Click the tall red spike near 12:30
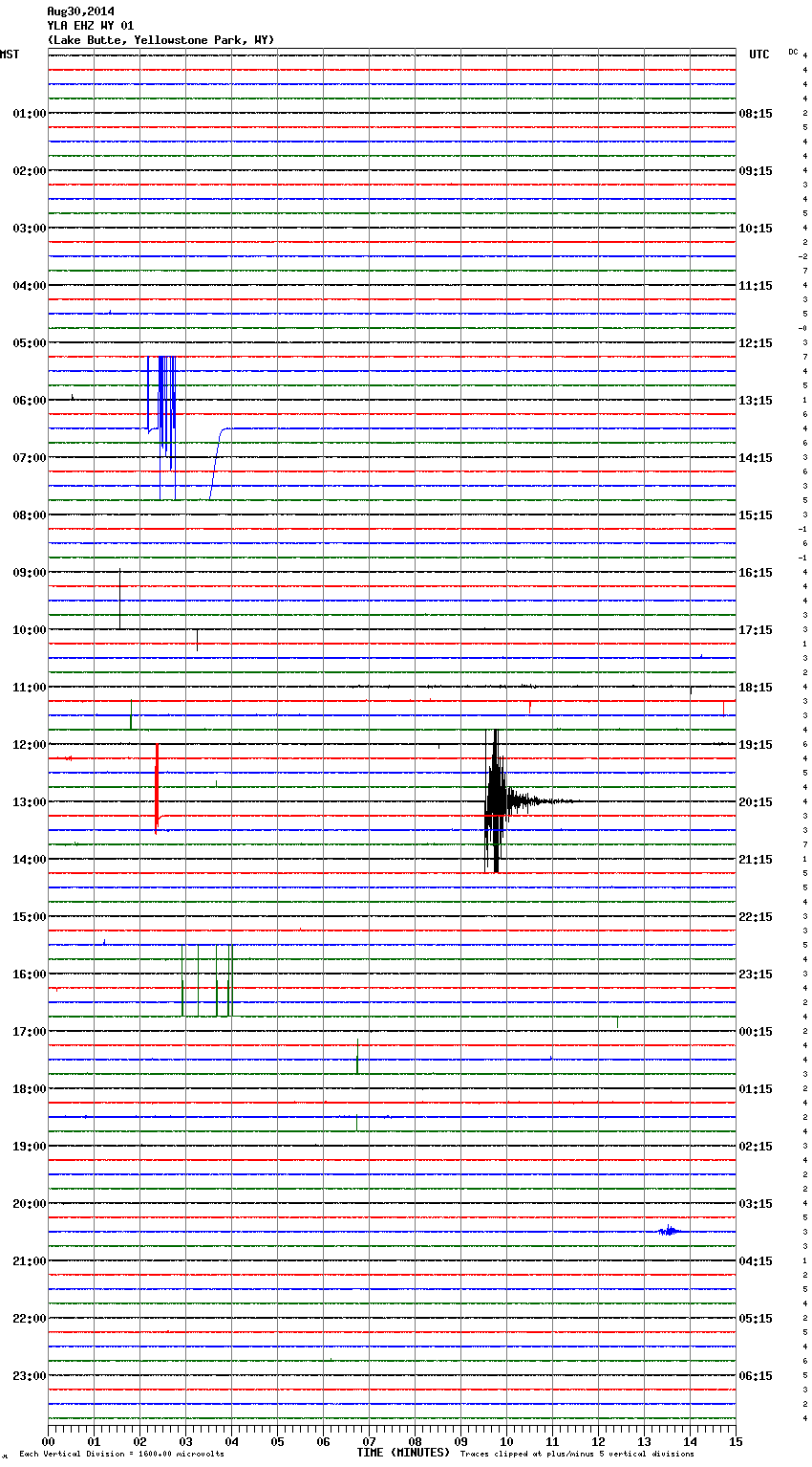Viewport: 812px width, 1467px height. click(157, 789)
